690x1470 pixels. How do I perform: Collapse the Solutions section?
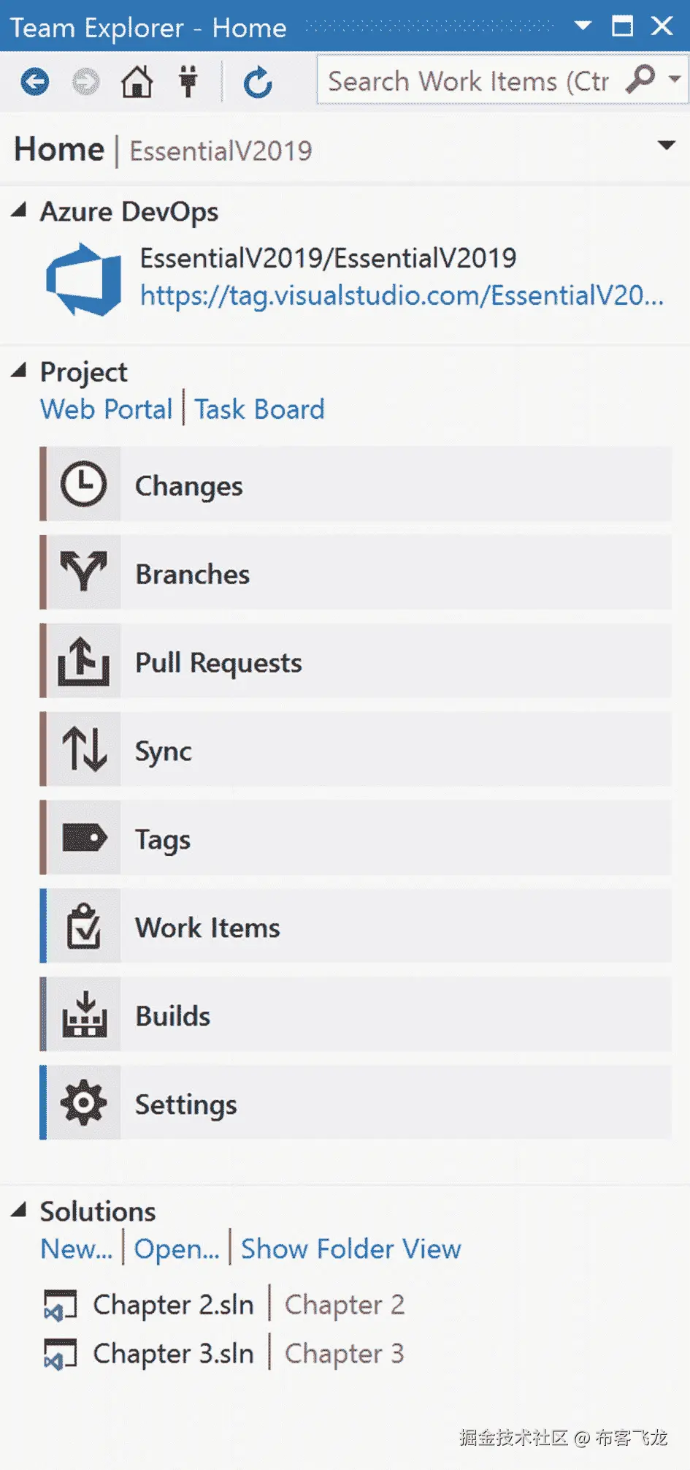coord(19,1211)
